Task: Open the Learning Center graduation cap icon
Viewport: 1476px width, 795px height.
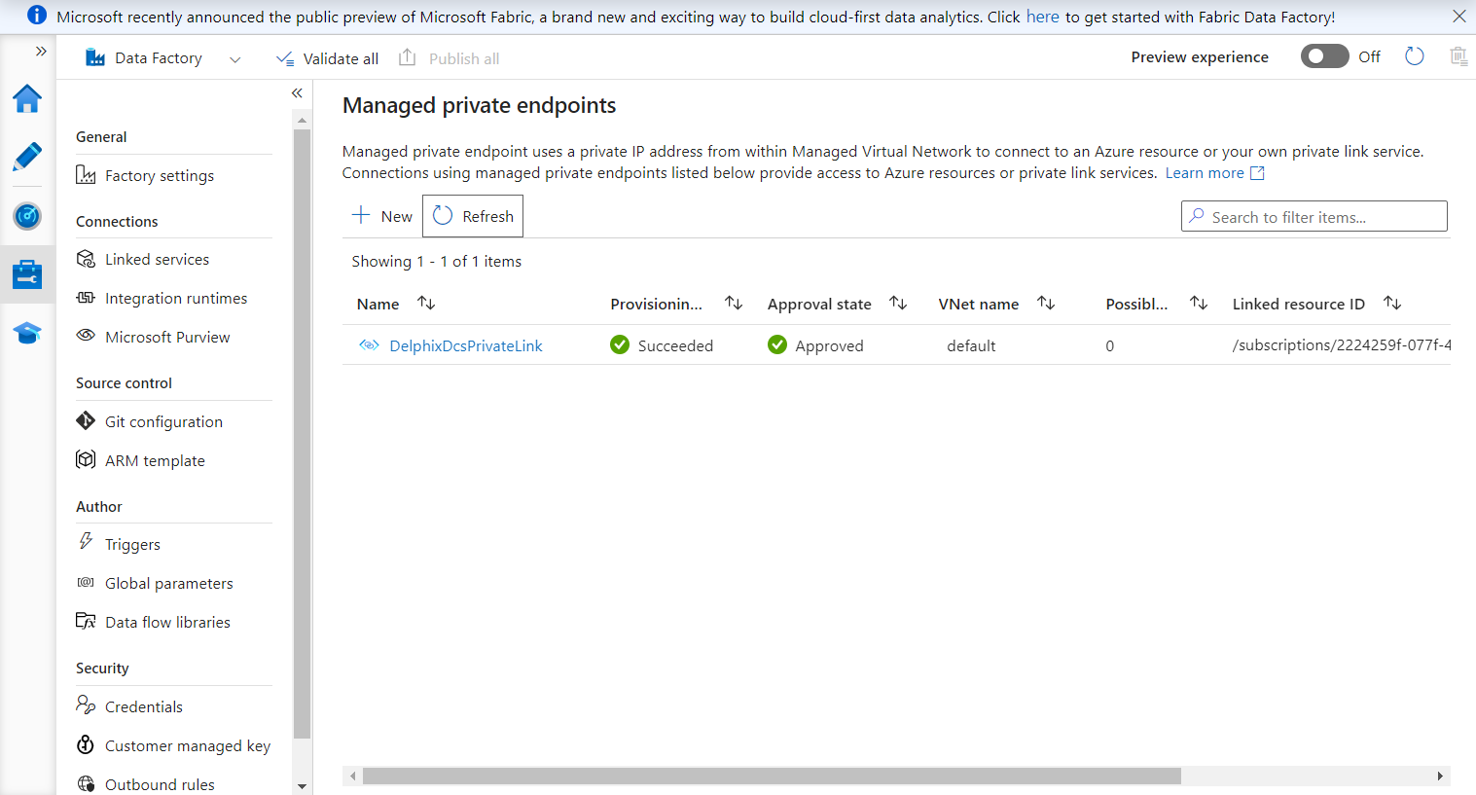Action: coord(26,333)
